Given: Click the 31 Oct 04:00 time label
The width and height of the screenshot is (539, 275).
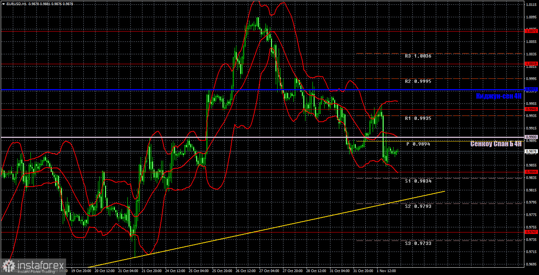Looking at the screenshot, I should [340, 271].
